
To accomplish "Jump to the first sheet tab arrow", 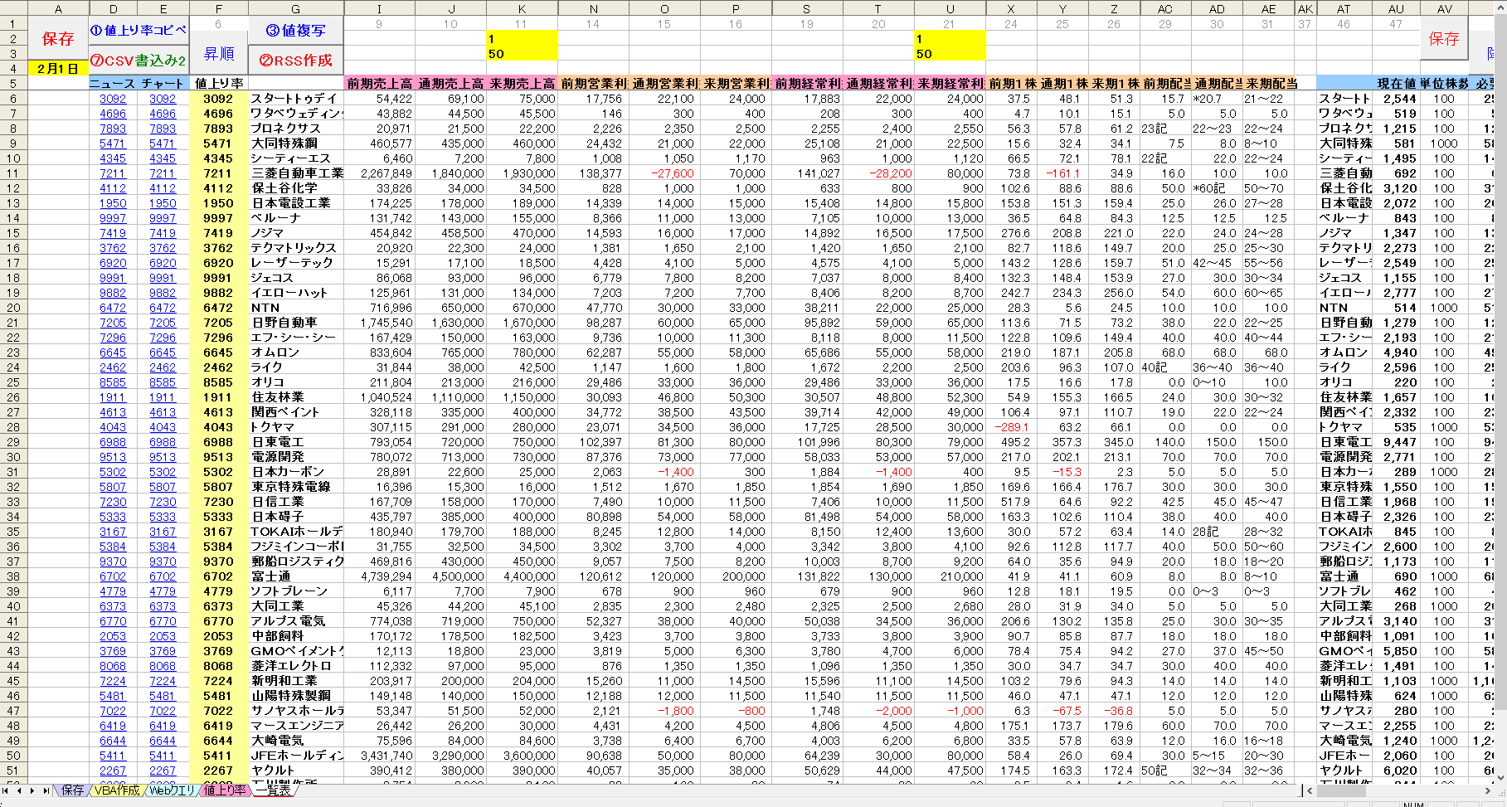I will coord(7,790).
